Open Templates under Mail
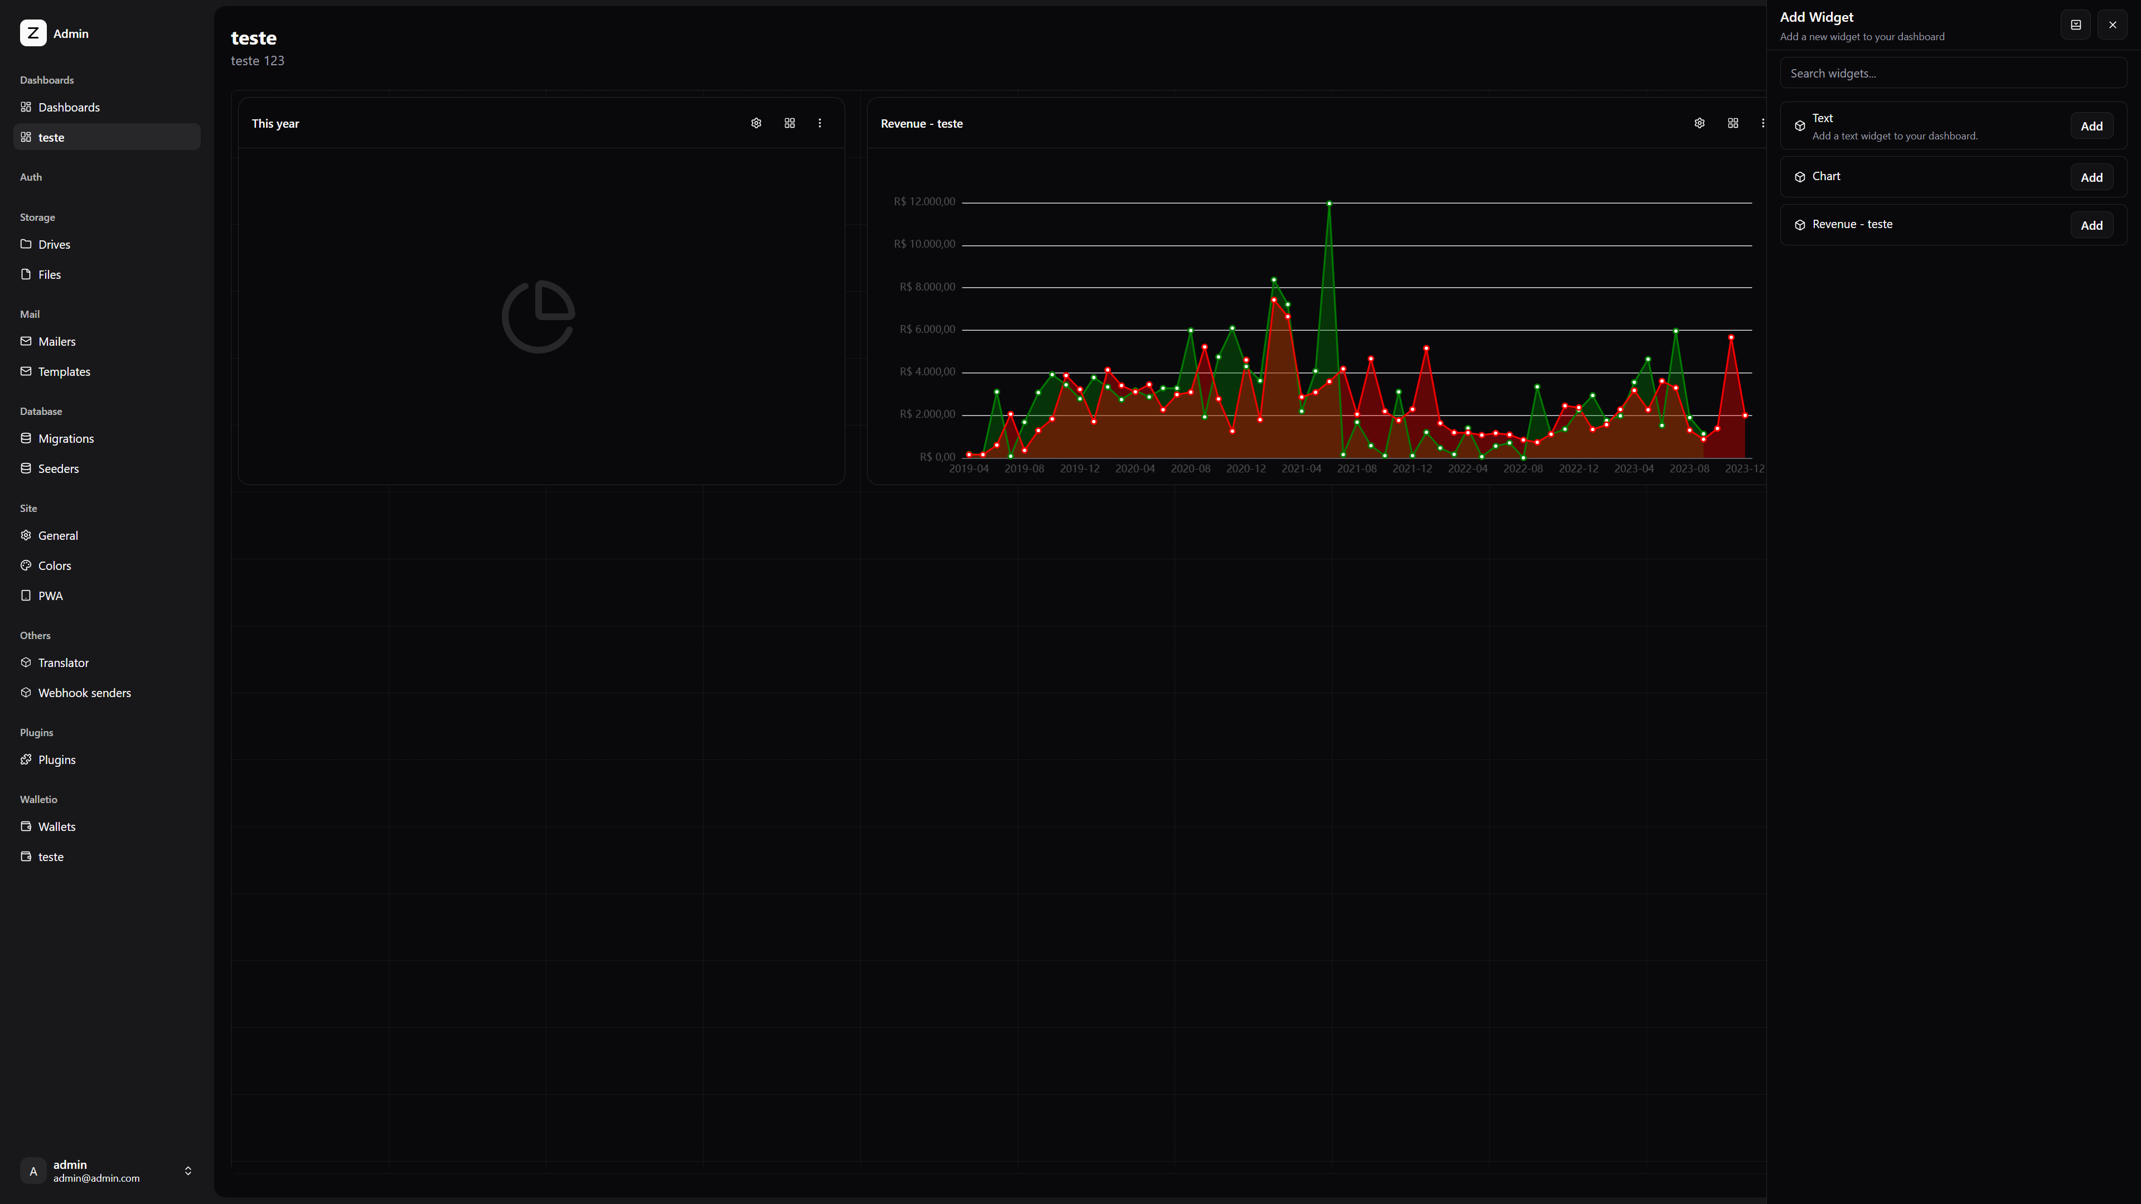 pos(106,371)
